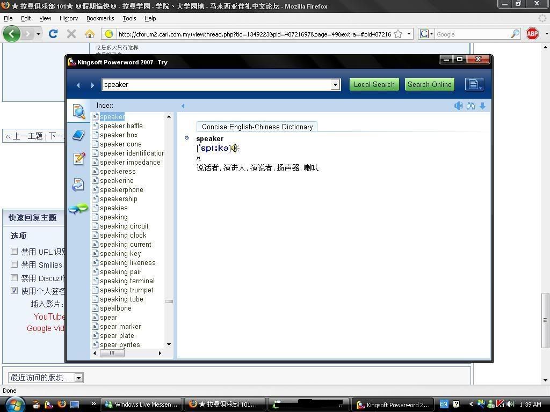Screen dimensions: 550x412
Task: Switch to Concise English-Chinese Dictionary tab
Action: click(x=257, y=127)
